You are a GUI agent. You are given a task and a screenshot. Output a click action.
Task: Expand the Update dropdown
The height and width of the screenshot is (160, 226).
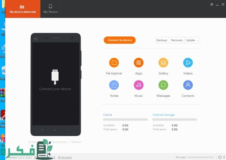tap(192, 40)
